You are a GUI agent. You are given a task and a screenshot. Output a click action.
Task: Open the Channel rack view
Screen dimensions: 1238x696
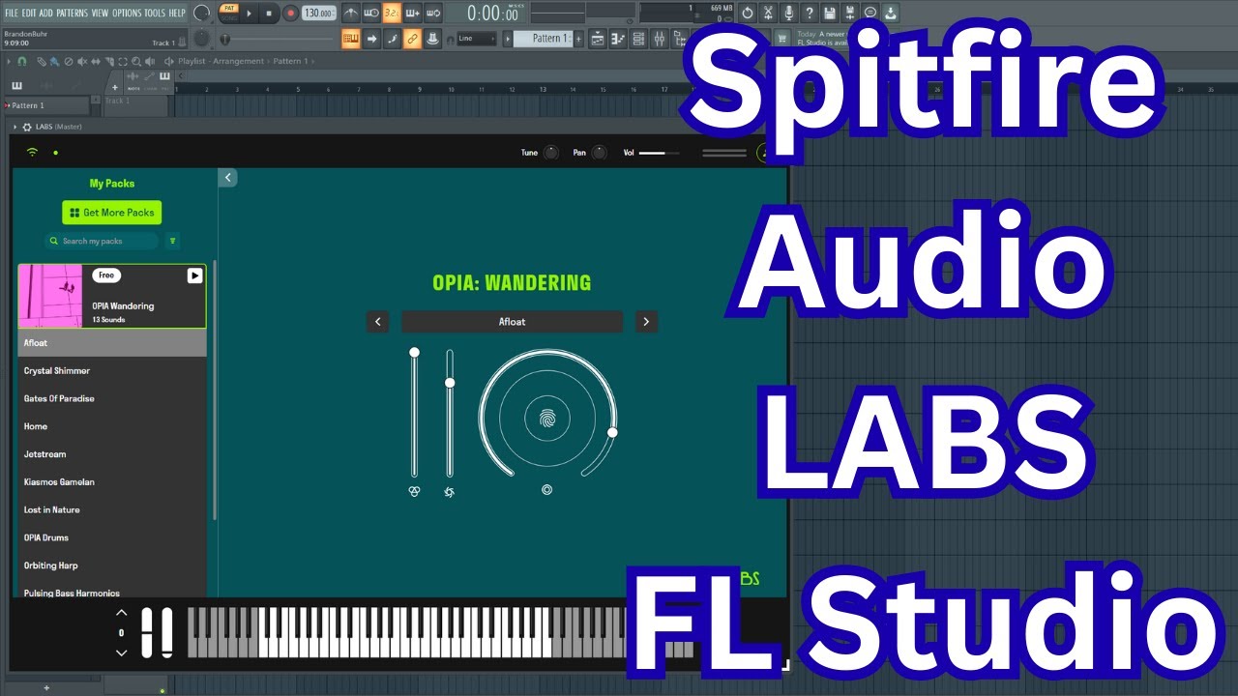tap(638, 39)
